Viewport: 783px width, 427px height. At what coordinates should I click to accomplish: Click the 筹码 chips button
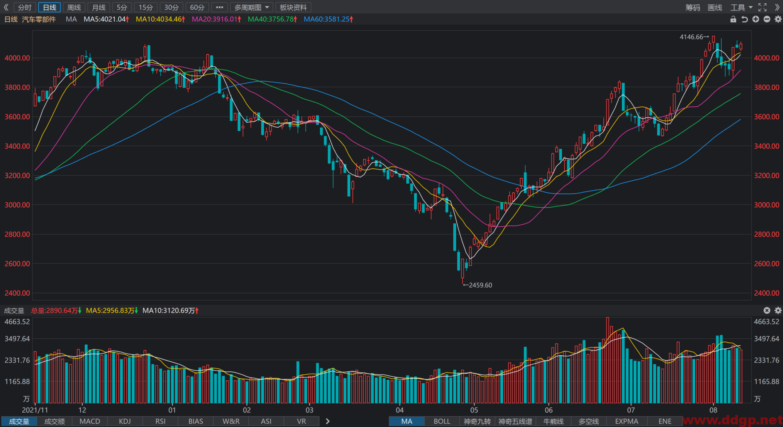[693, 7]
